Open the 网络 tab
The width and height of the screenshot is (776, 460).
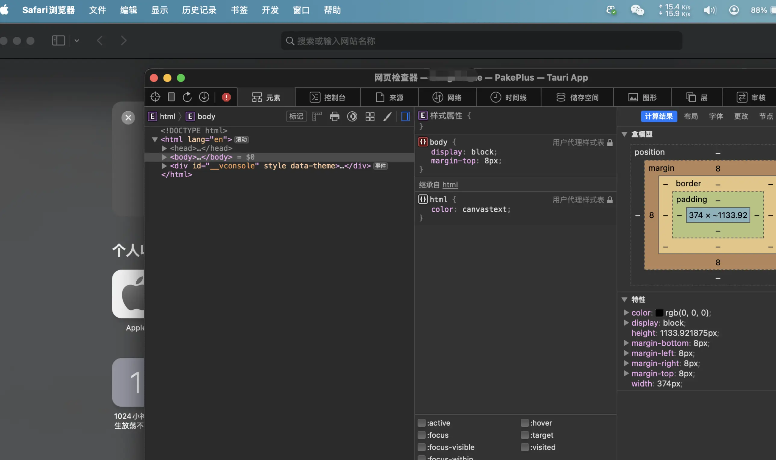pyautogui.click(x=447, y=97)
